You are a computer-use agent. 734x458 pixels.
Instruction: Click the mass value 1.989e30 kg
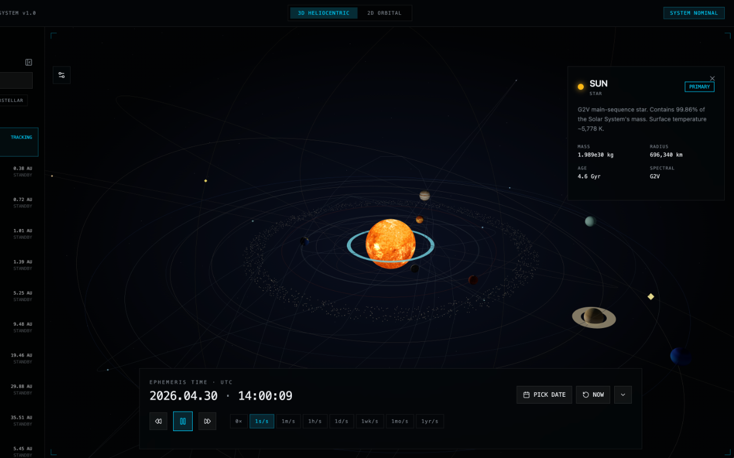pos(595,155)
